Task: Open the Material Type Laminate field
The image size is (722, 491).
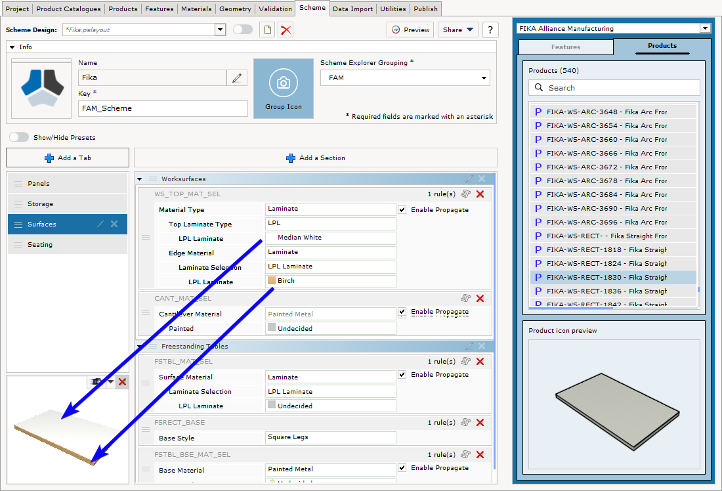Action: 331,209
